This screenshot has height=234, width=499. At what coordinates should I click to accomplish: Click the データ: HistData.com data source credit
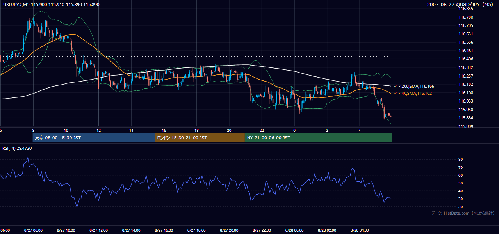coord(463,213)
